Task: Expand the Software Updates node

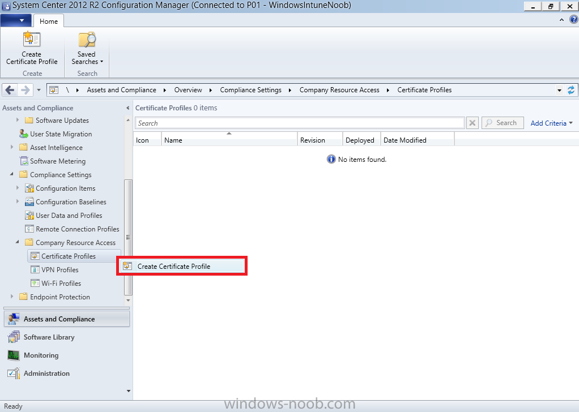Action: (x=18, y=120)
